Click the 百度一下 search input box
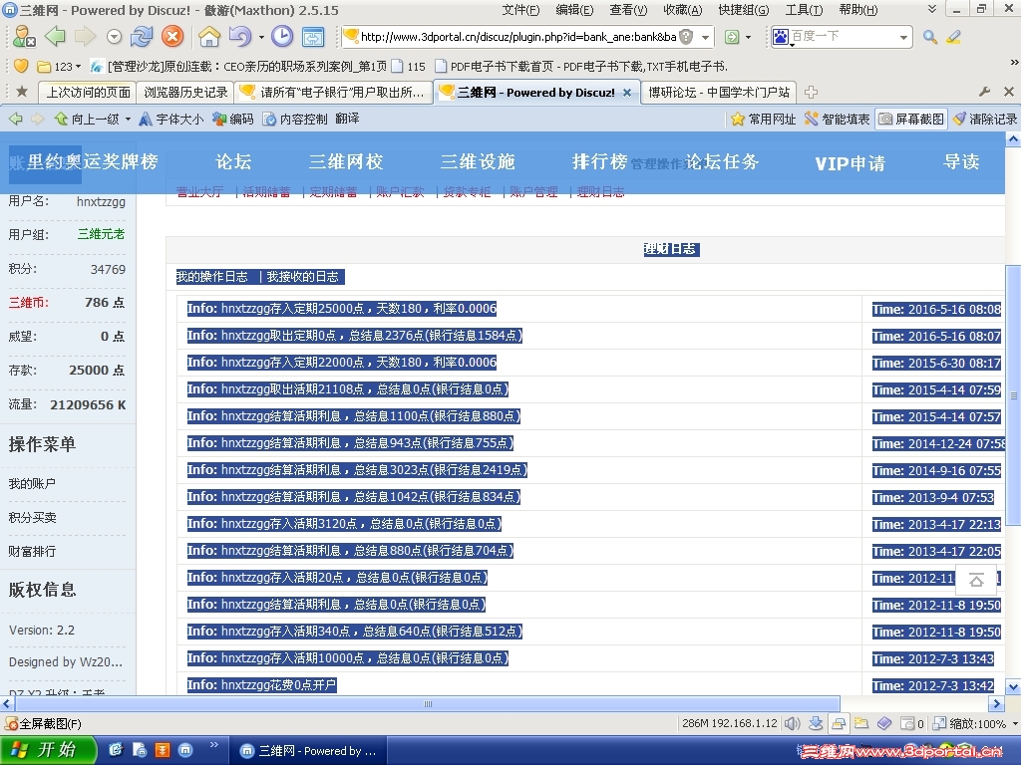Viewport: 1021px width, 765px height. 844,37
